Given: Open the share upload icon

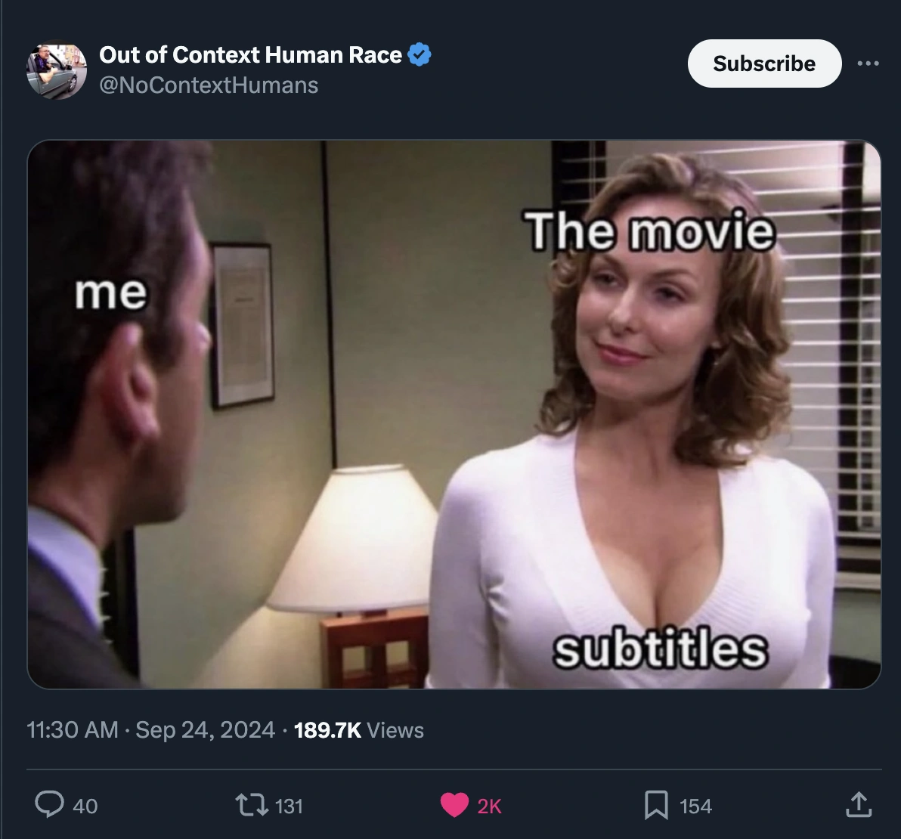Looking at the screenshot, I should click(x=859, y=804).
